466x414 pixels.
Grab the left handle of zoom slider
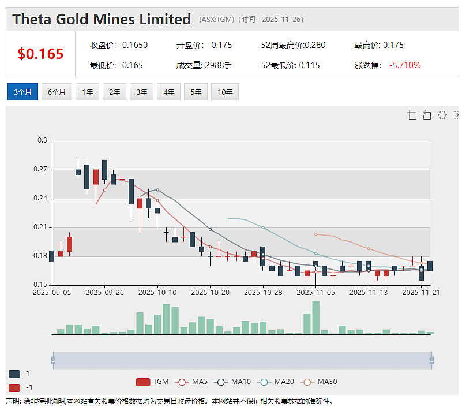(x=53, y=360)
